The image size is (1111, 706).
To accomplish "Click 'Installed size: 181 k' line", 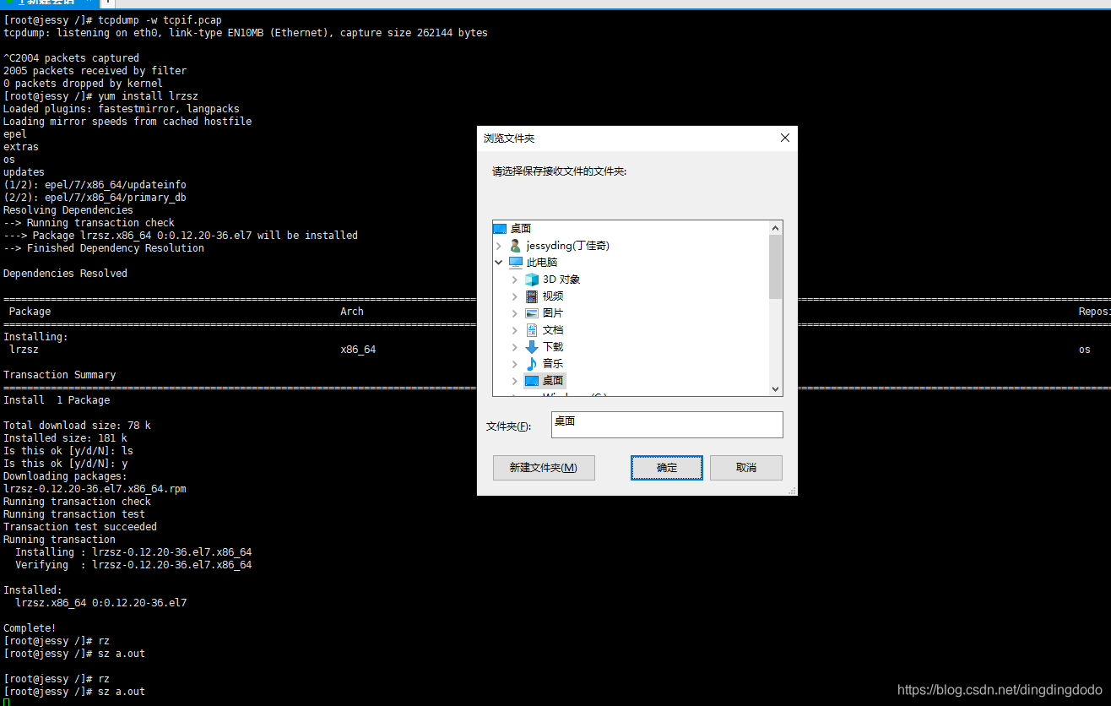I will tap(65, 438).
